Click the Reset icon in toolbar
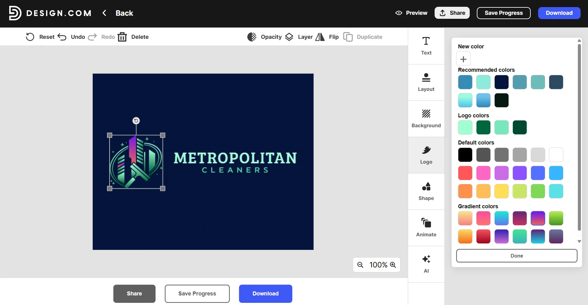588x305 pixels. point(30,37)
